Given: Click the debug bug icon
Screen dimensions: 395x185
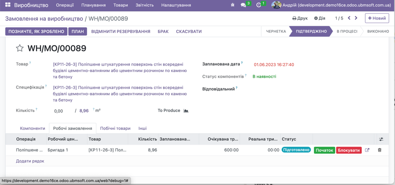Looking at the screenshot, I should (x=232, y=5).
